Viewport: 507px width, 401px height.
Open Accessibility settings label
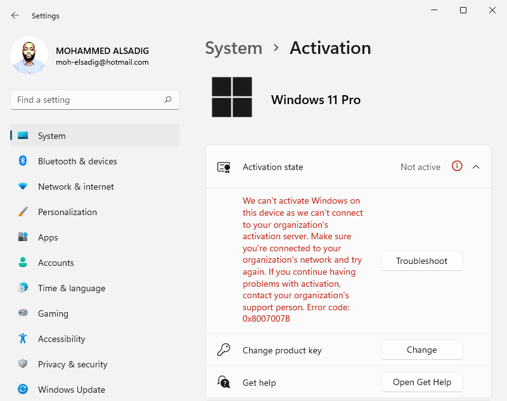pyautogui.click(x=61, y=339)
